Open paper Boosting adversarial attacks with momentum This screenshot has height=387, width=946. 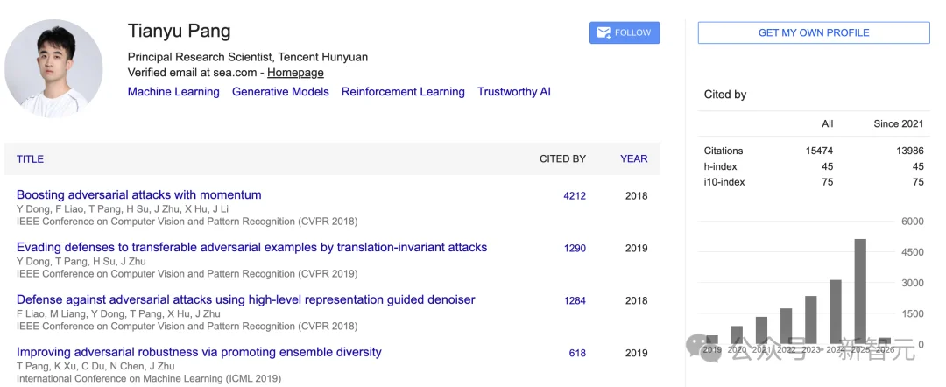pyautogui.click(x=138, y=195)
